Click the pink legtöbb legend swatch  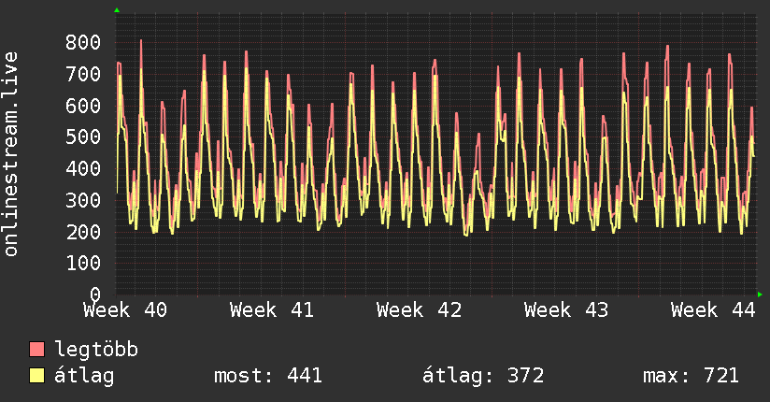[36, 349]
